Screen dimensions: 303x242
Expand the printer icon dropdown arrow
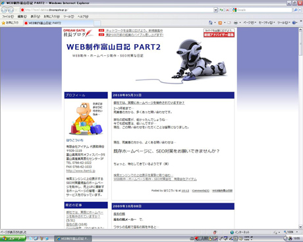[240, 22]
